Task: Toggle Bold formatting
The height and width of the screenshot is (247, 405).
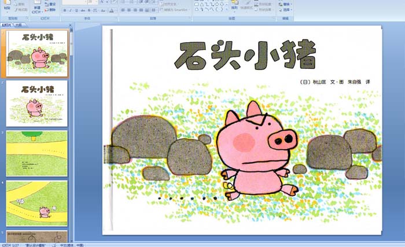Action: tap(65, 10)
